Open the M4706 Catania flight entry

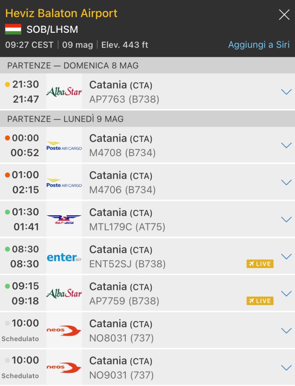coord(170,182)
